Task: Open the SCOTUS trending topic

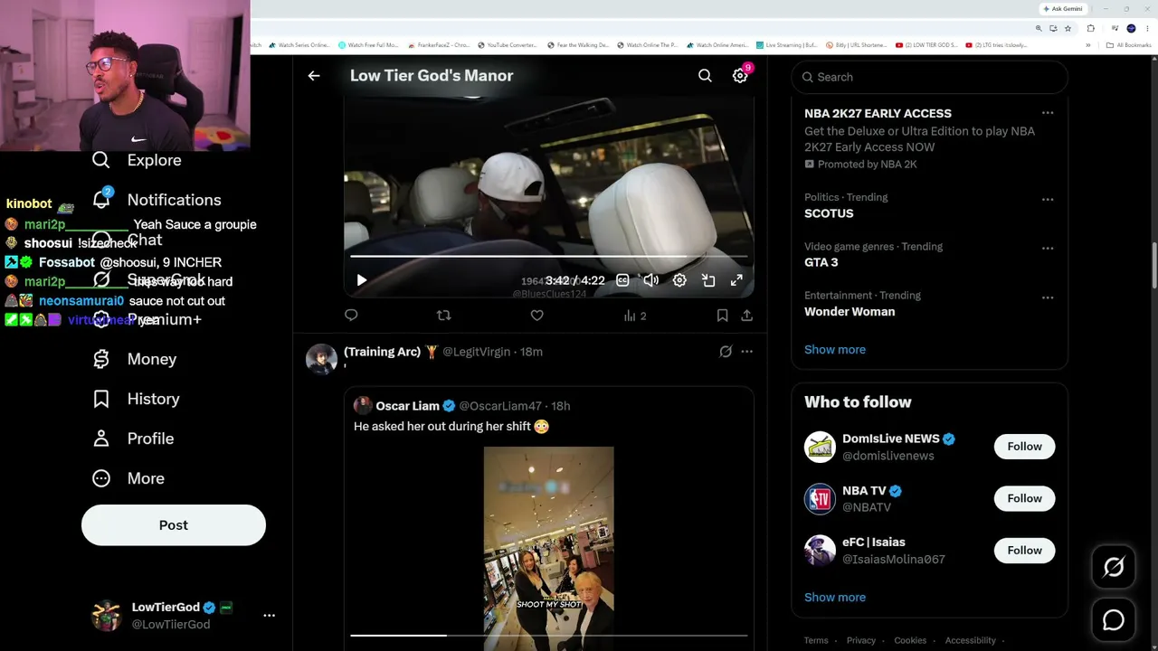Action: [x=829, y=213]
